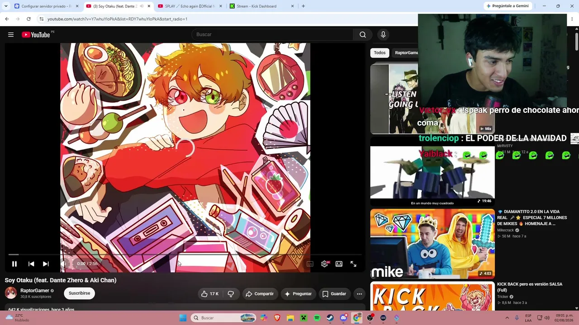This screenshot has width=579, height=325.
Task: Close the Soy Otaku tab
Action: 149,6
